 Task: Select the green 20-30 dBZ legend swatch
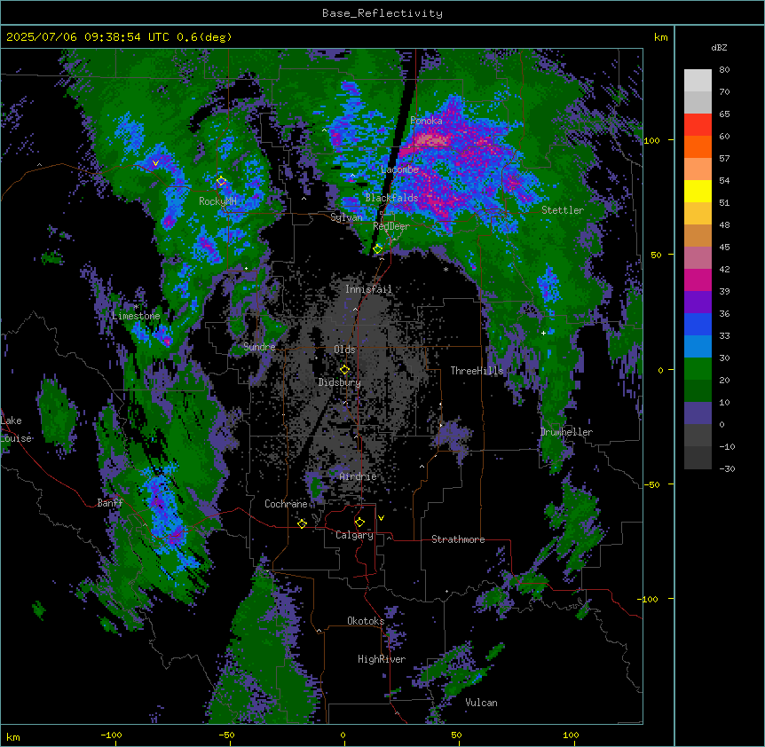point(698,369)
